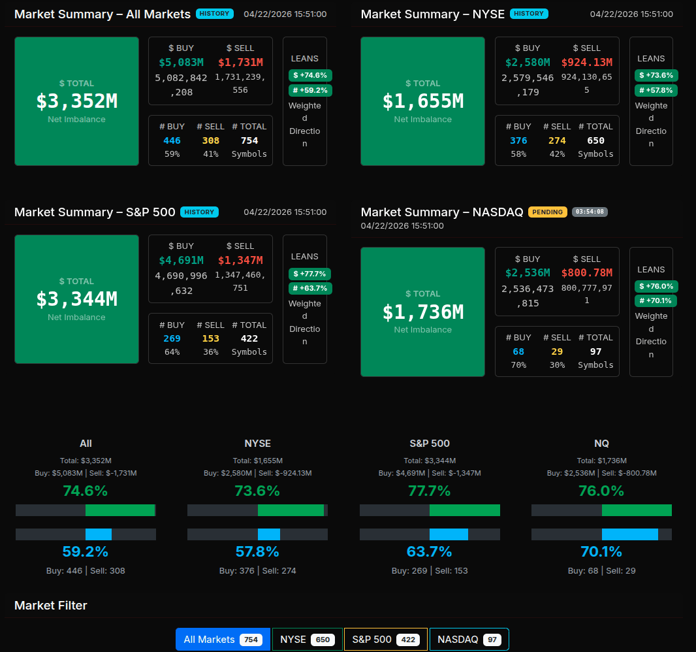Click the $1,655M NYSE Net Imbalance tile
696x652 pixels.
422,101
